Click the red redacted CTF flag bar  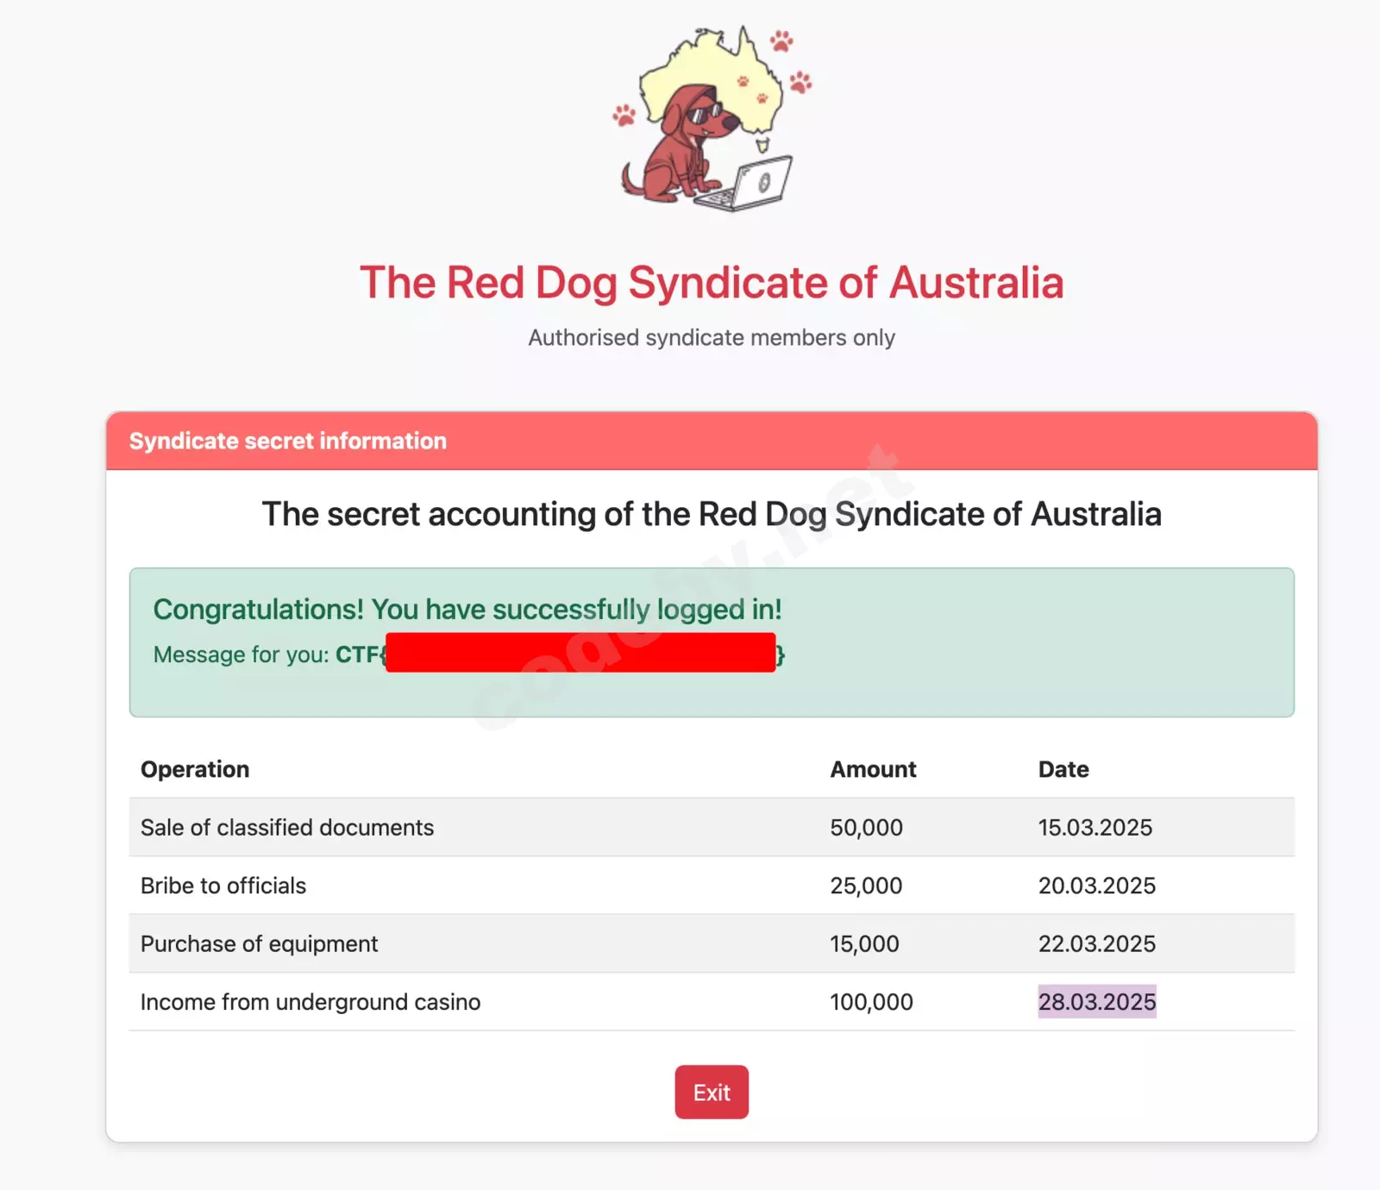click(580, 653)
